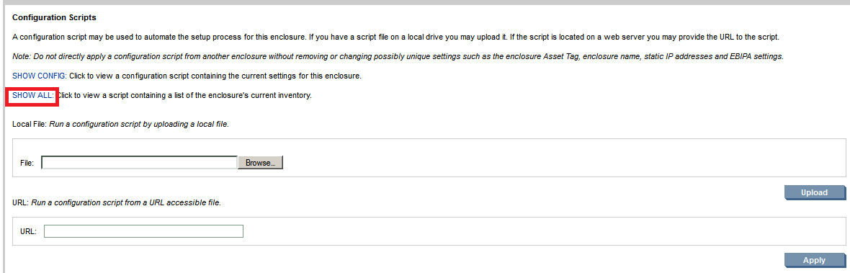Click the gray bar above the page
The width and height of the screenshot is (850, 273).
(425, 2)
